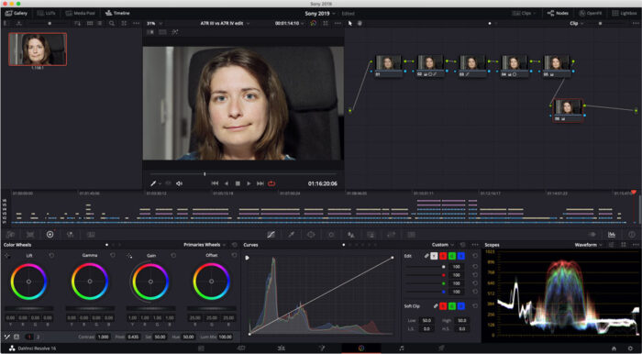Open the viewer qualifier picker tool
This screenshot has height=354, width=642.
pyautogui.click(x=153, y=183)
